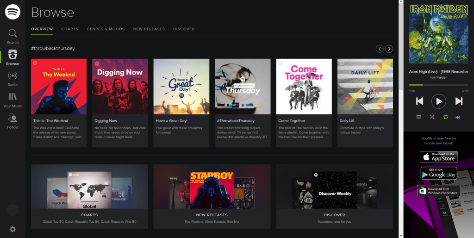The image size is (474, 238).
Task: Open Radio from the sidebar
Action: (x=12, y=79)
